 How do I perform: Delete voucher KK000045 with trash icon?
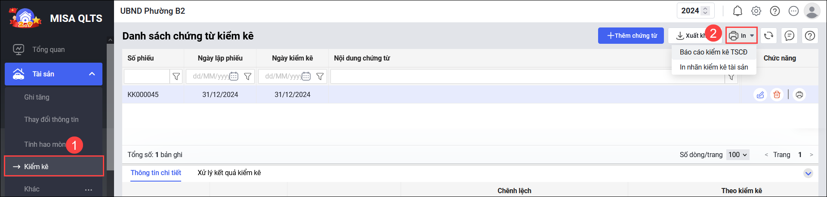point(777,95)
